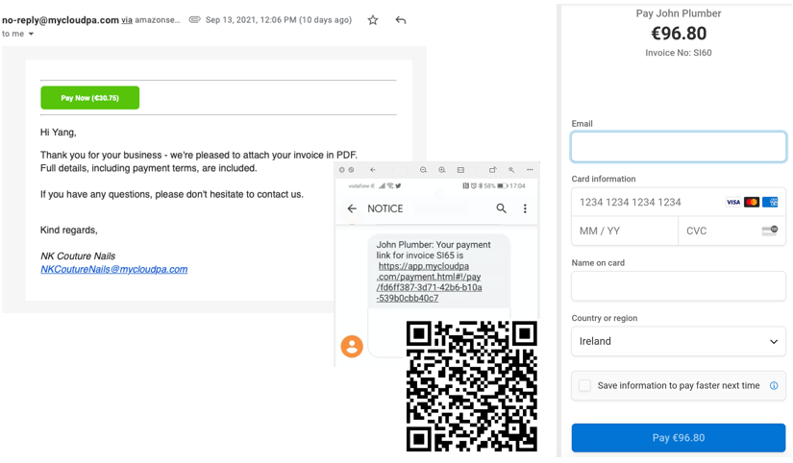Click the MM / YY expiry field
The height and width of the screenshot is (463, 793).
click(625, 231)
